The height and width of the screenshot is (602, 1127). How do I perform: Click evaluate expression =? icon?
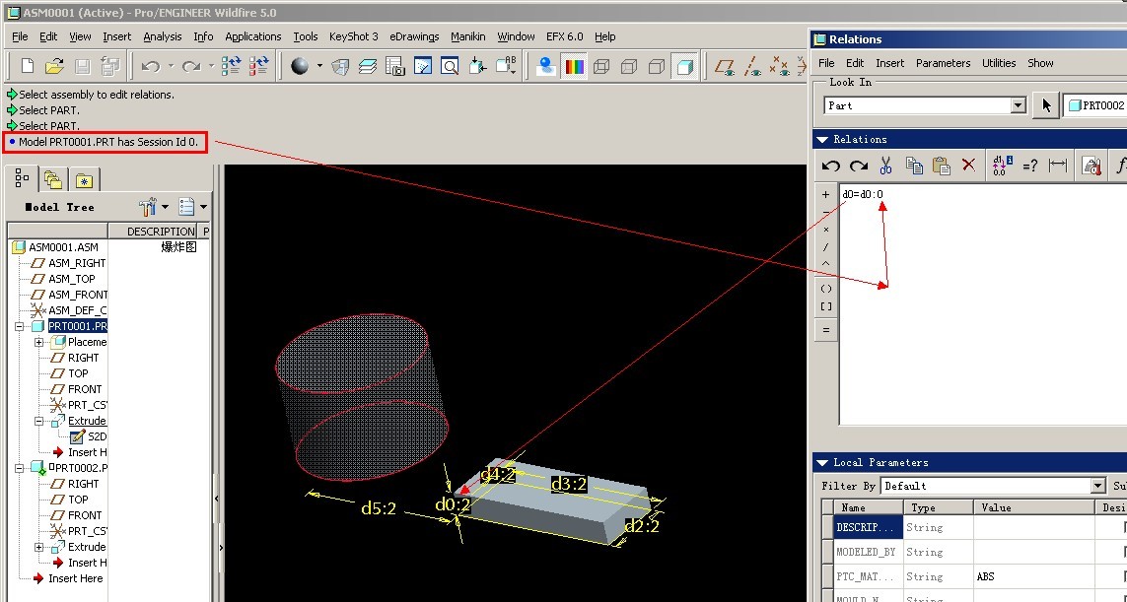pyautogui.click(x=1030, y=166)
